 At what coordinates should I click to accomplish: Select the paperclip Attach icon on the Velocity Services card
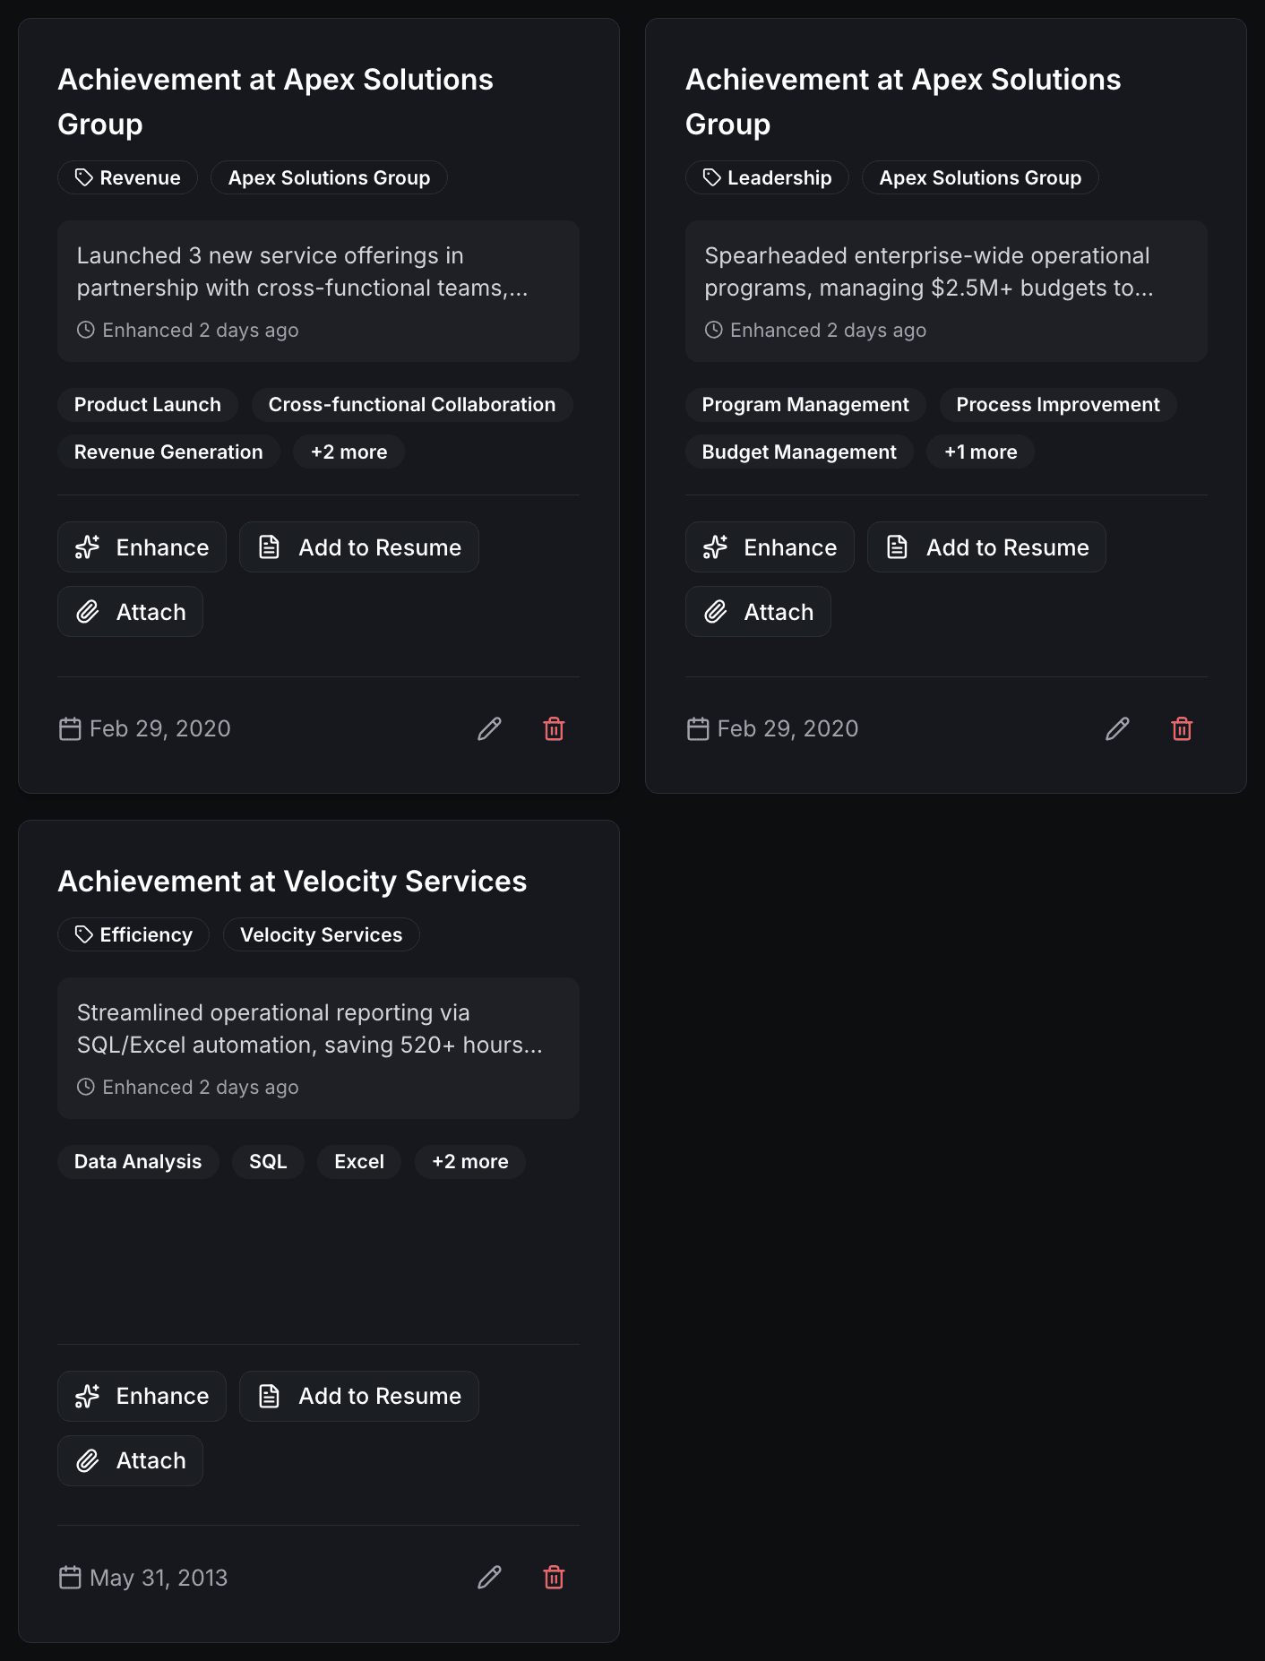87,1460
